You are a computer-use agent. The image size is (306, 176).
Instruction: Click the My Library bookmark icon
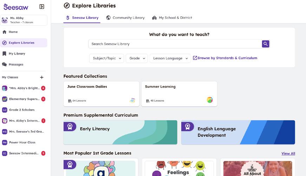pos(4,54)
